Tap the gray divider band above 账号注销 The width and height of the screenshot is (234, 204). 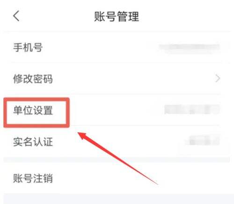117,160
